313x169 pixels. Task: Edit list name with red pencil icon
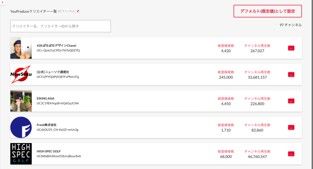coord(78,11)
